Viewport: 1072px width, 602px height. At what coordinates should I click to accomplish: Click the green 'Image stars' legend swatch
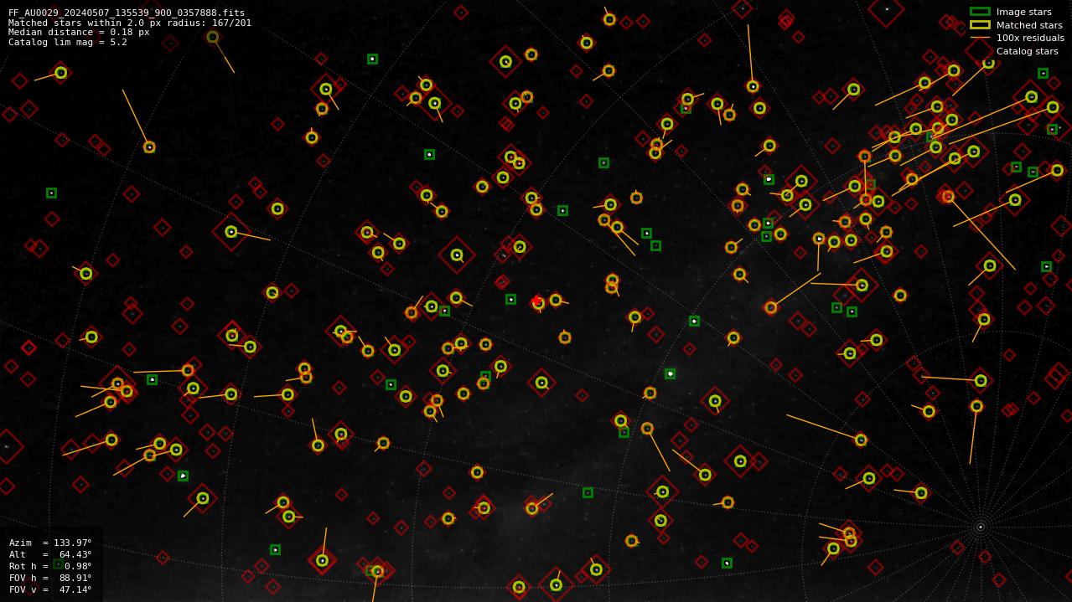click(980, 12)
